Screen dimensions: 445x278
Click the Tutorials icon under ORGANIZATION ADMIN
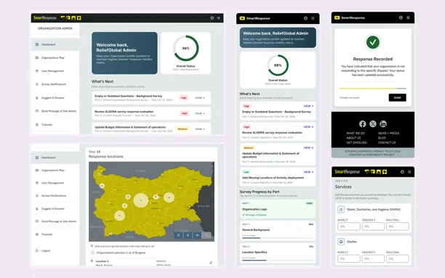coord(37,125)
